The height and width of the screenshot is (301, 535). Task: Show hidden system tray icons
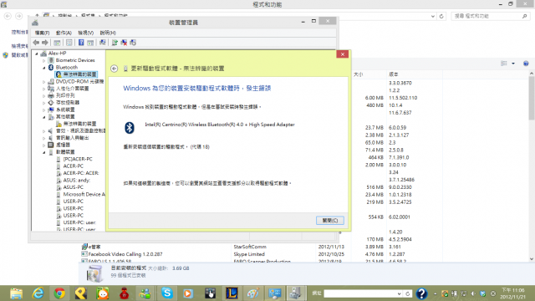(x=436, y=293)
